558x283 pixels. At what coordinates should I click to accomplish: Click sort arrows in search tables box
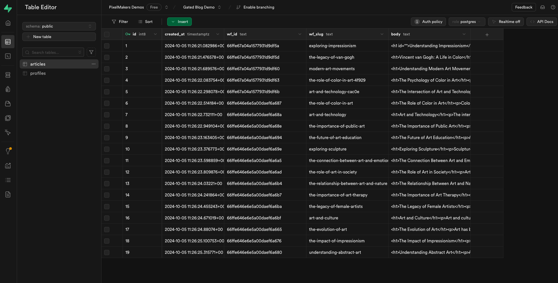coord(80,52)
